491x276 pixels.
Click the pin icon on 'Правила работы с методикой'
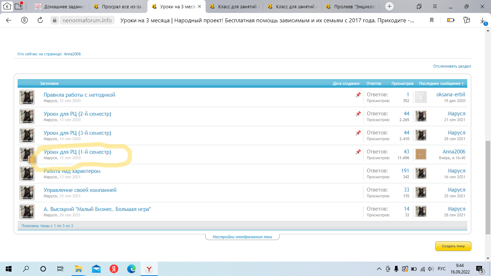click(358, 95)
